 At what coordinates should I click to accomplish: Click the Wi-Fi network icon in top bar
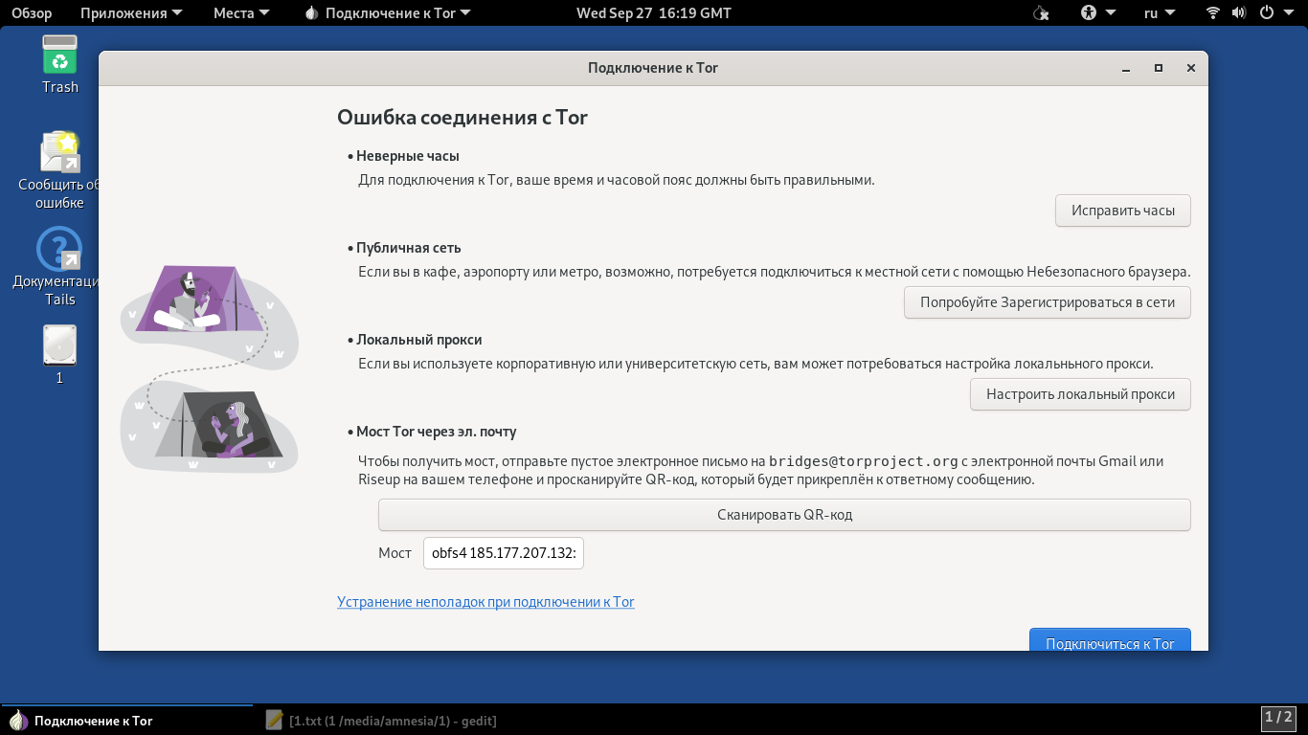[x=1212, y=13]
